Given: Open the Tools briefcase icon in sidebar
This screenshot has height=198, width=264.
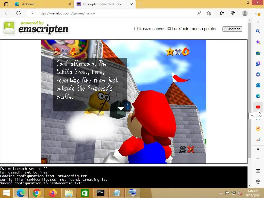Looking at the screenshot, I should pyautogui.click(x=258, y=53).
